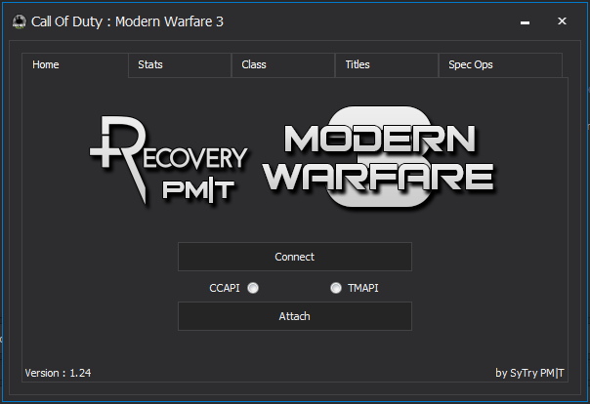Click the "Version : 1.24" text
590x404 pixels.
pyautogui.click(x=58, y=373)
